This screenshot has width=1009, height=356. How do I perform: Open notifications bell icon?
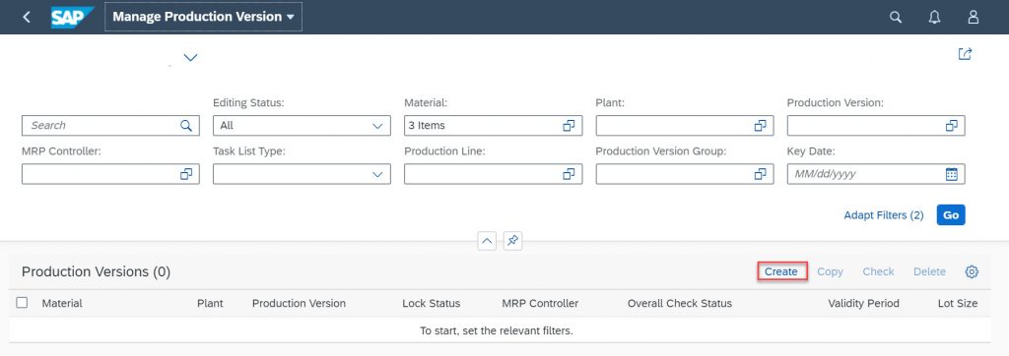[x=934, y=17]
